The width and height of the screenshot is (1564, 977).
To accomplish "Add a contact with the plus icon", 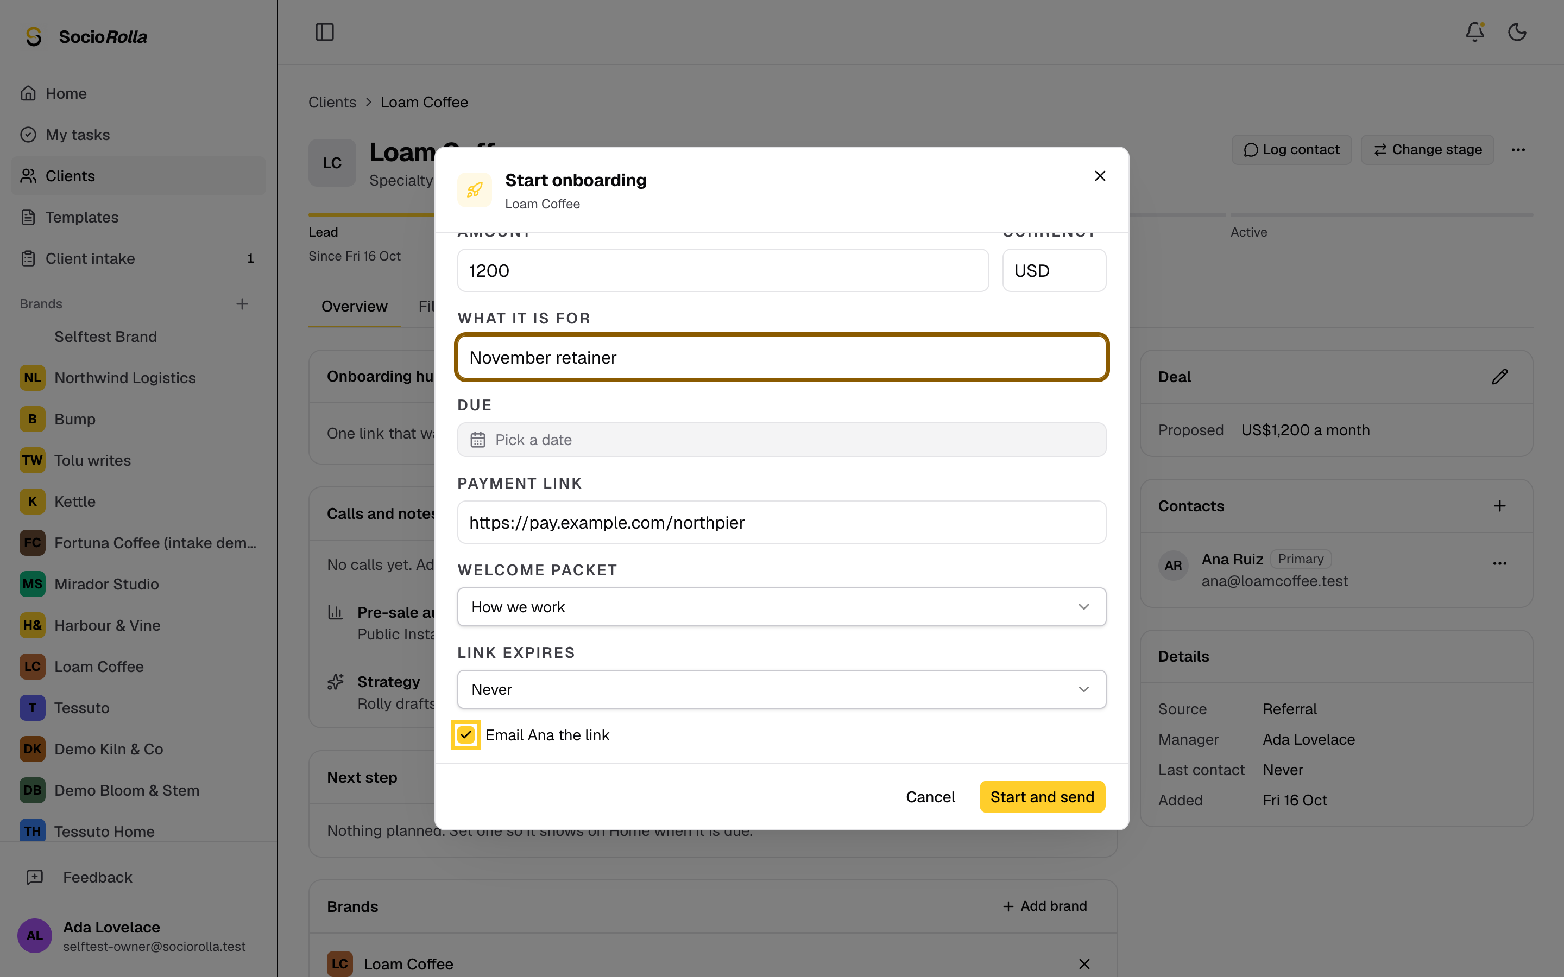I will [x=1499, y=506].
